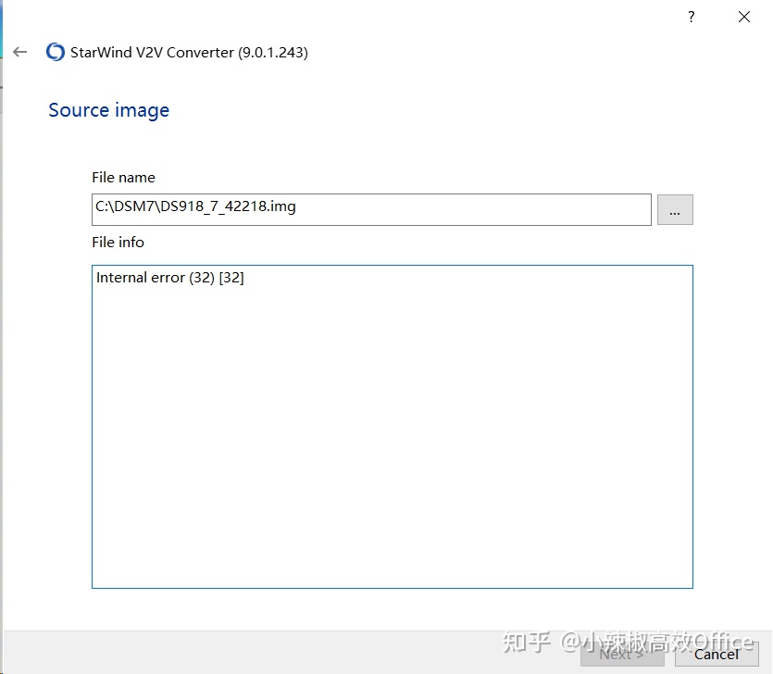Click the Next button

click(622, 654)
